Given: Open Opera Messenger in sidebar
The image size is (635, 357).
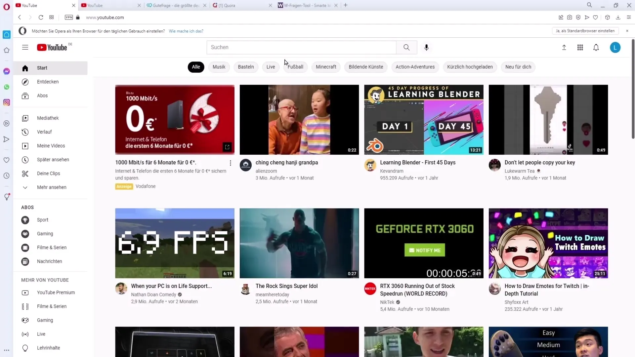Looking at the screenshot, I should [7, 71].
